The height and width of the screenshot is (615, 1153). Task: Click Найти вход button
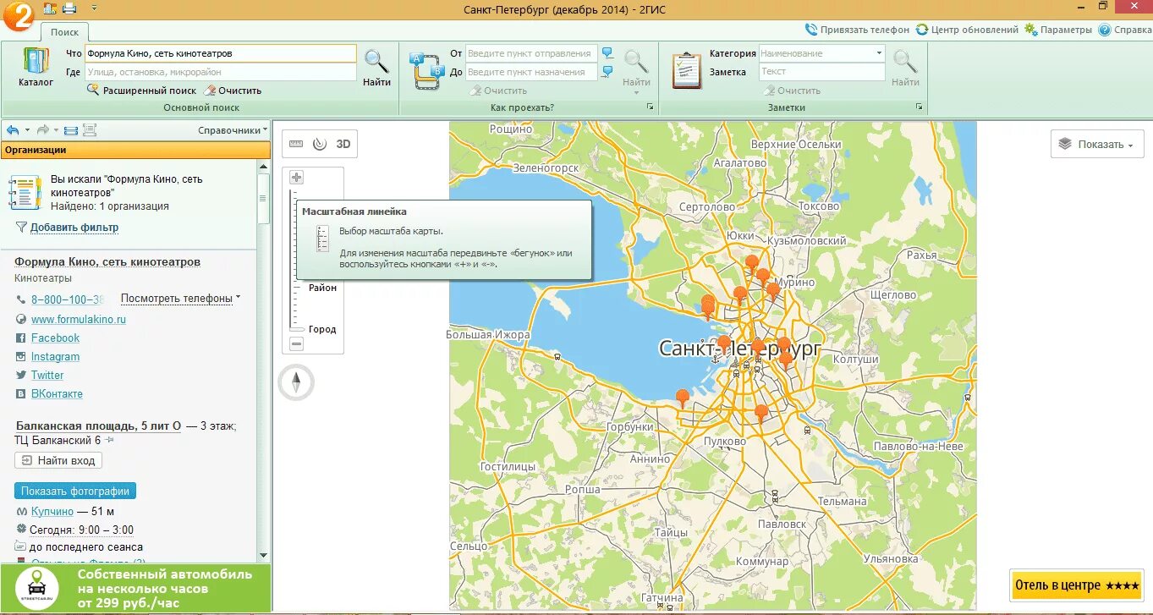pyautogui.click(x=58, y=461)
